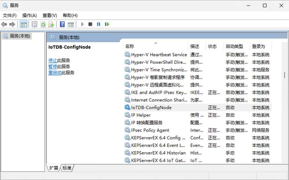The width and height of the screenshot is (289, 180).
Task: Click the vertical scrollbar thumb in services list
Action: coord(284,75)
